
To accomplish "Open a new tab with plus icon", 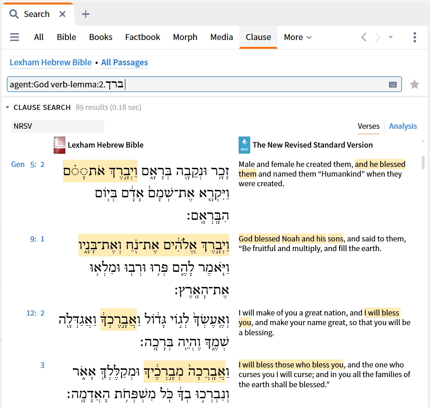I will 86,14.
